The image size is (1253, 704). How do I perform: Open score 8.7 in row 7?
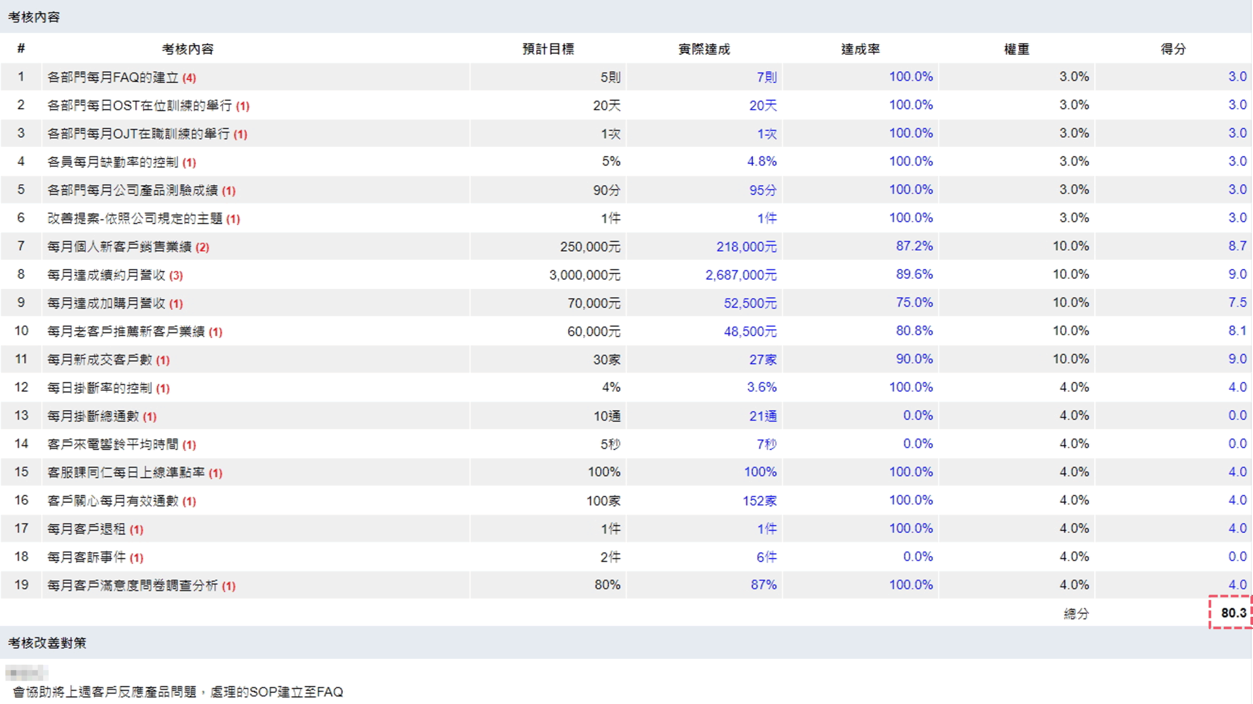[1237, 246]
